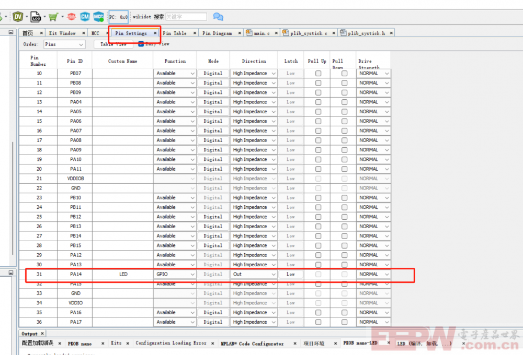Open the Configuration Loading Error output tab
The height and width of the screenshot is (355, 523).
(171, 343)
